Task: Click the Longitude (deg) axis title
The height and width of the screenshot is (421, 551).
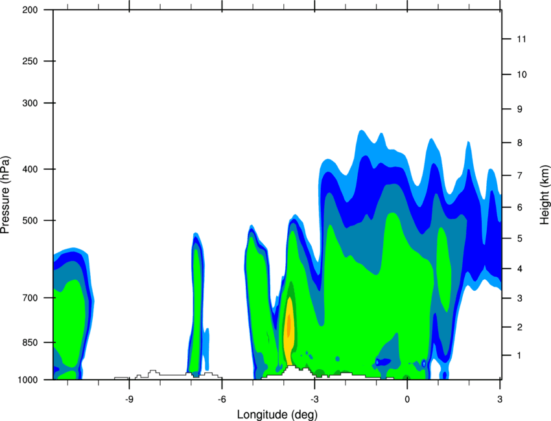Action: click(277, 415)
